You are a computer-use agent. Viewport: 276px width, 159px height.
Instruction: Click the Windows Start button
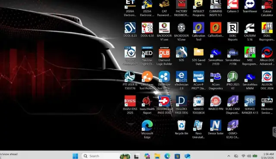click(75, 156)
